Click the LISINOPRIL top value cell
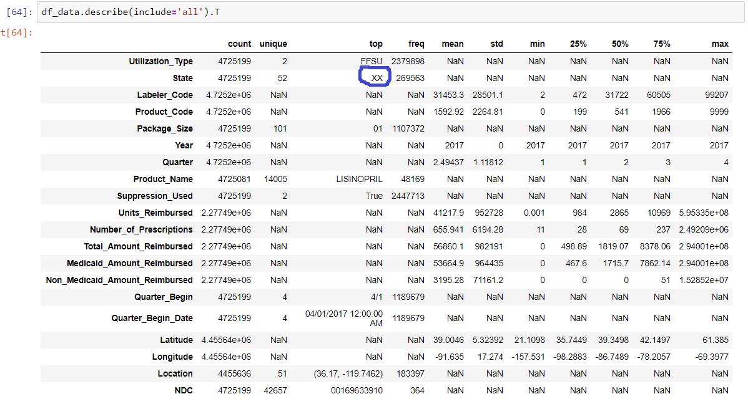 [359, 179]
